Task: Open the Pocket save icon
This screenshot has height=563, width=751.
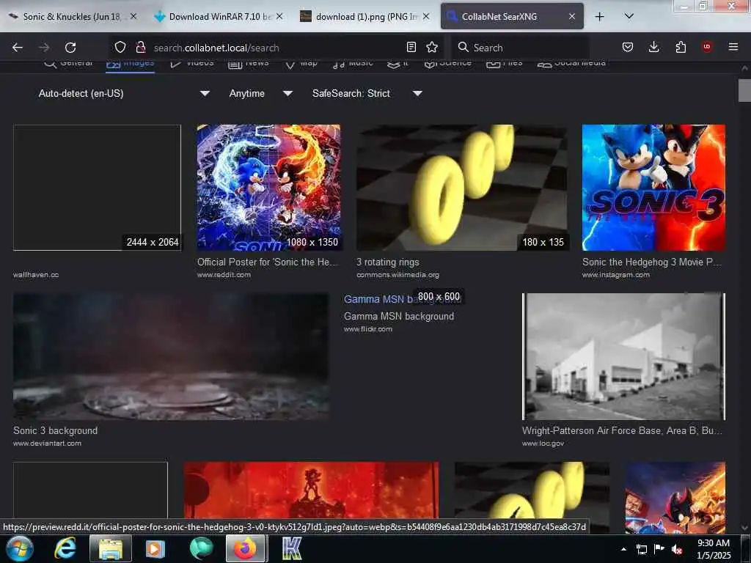Action: click(628, 47)
